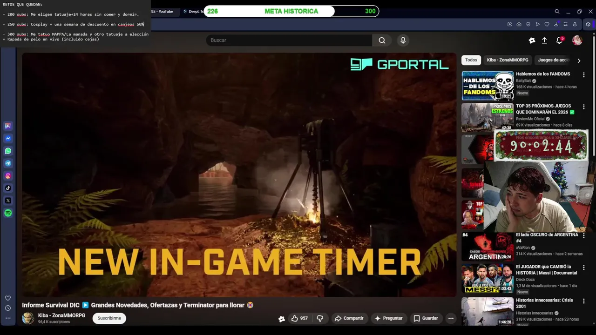Open Historias Innecesarias: Crisis 2001 title
Screen dimensions: 596x335
[x=544, y=303]
